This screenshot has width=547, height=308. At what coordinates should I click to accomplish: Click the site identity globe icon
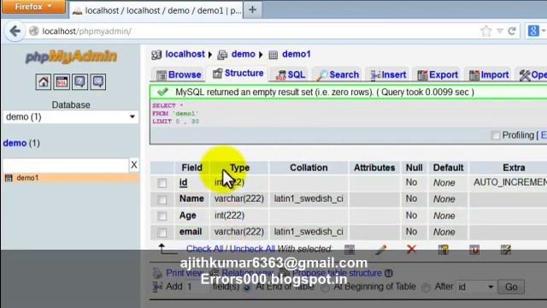coord(34,32)
